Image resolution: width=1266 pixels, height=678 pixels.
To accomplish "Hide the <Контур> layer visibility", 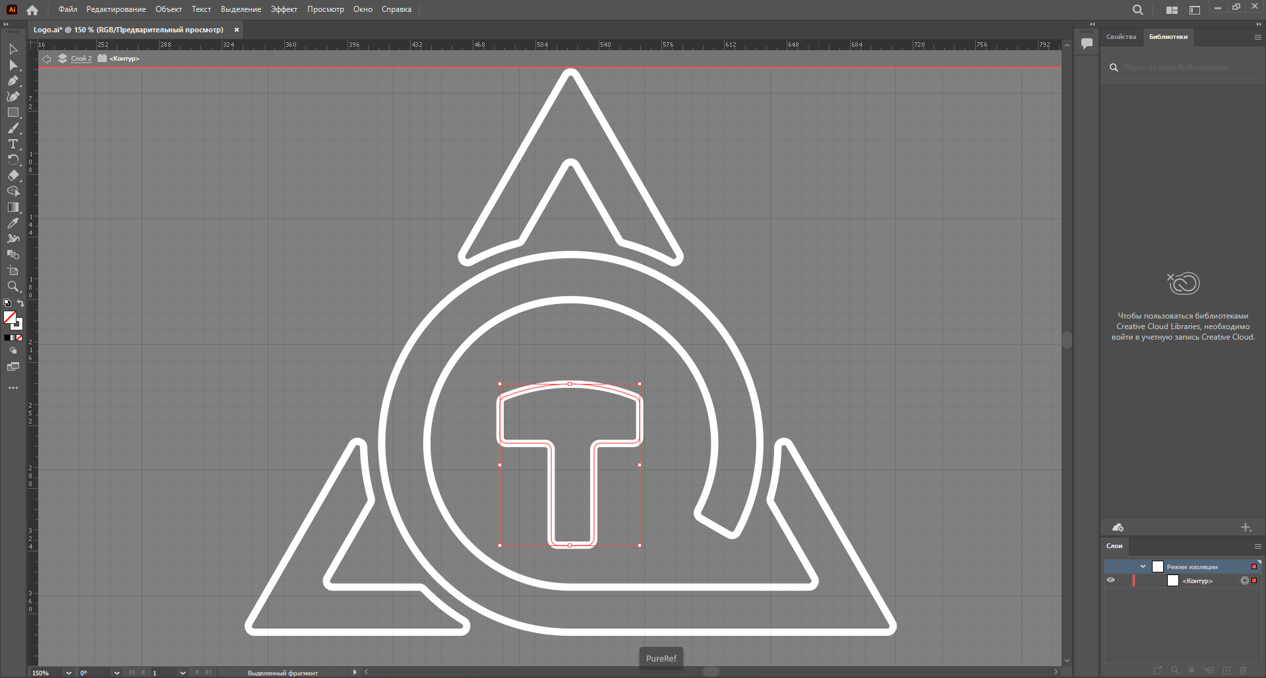I will (1110, 580).
